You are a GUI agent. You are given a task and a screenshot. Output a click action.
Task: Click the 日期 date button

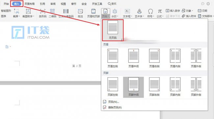202,11
